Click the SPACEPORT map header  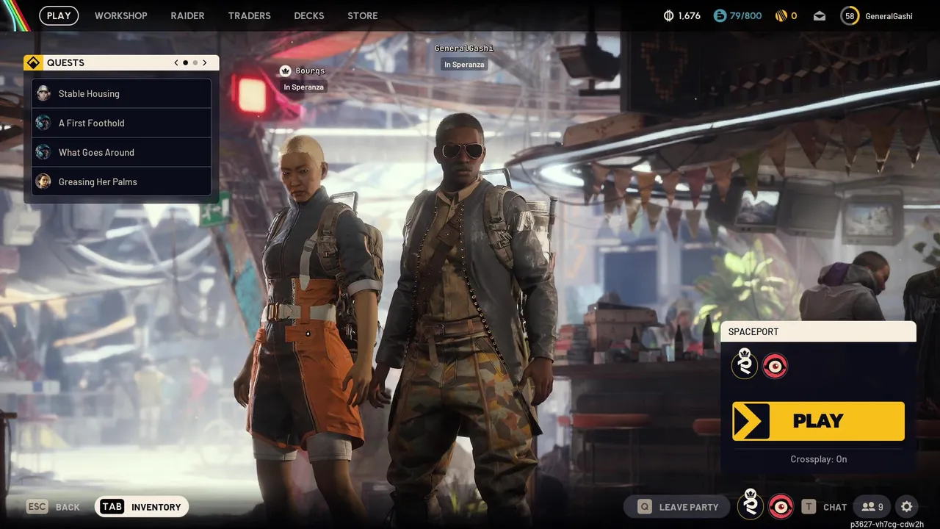818,331
